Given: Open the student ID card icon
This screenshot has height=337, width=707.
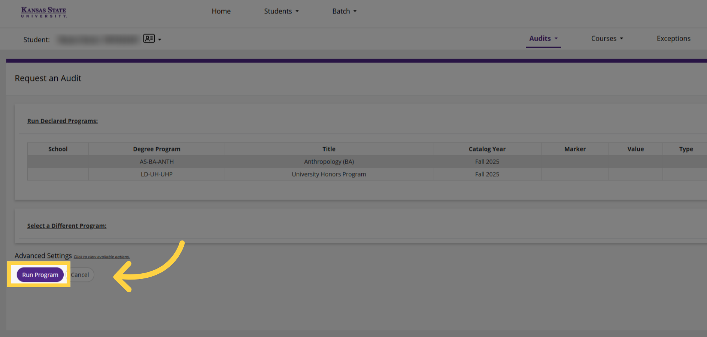Looking at the screenshot, I should pyautogui.click(x=149, y=39).
